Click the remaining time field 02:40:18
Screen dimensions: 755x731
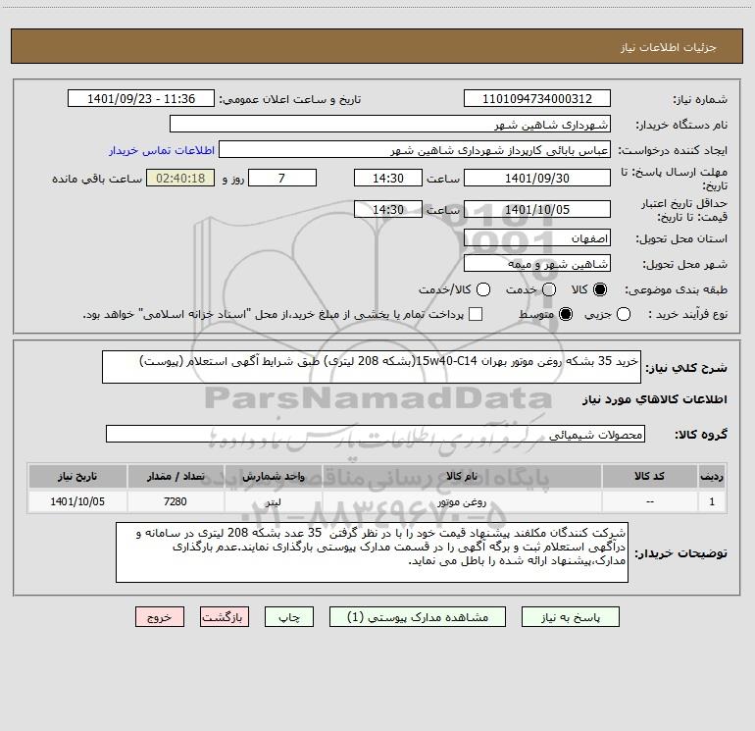point(180,178)
